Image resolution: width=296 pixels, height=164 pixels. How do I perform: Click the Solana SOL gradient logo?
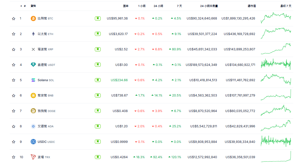pos(33,80)
